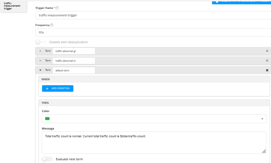Image resolution: width=271 pixels, height=163 pixels.
Task: Collapse the default-term term
Action: tap(40, 70)
